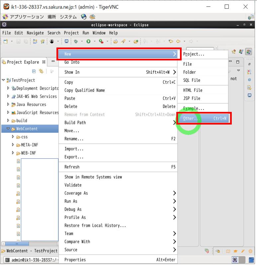The width and height of the screenshot is (257, 265).
Task: Choose SQL File in the New submenu
Action: pos(203,80)
